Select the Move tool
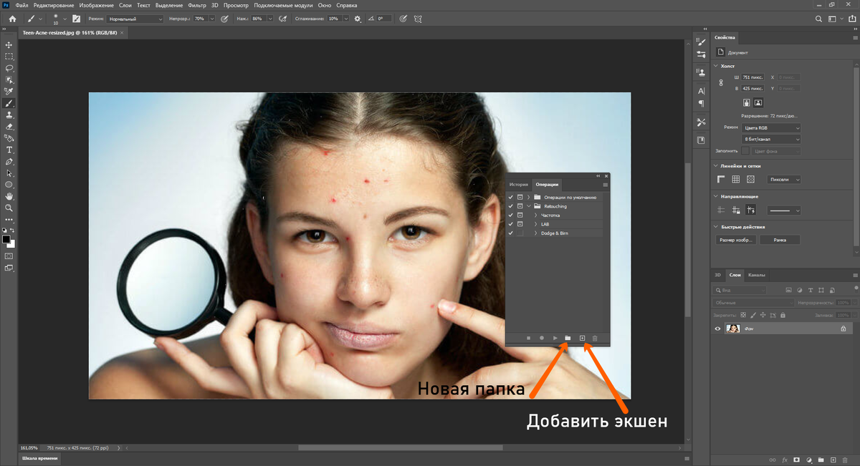Screen dimensions: 860x466 pos(9,44)
